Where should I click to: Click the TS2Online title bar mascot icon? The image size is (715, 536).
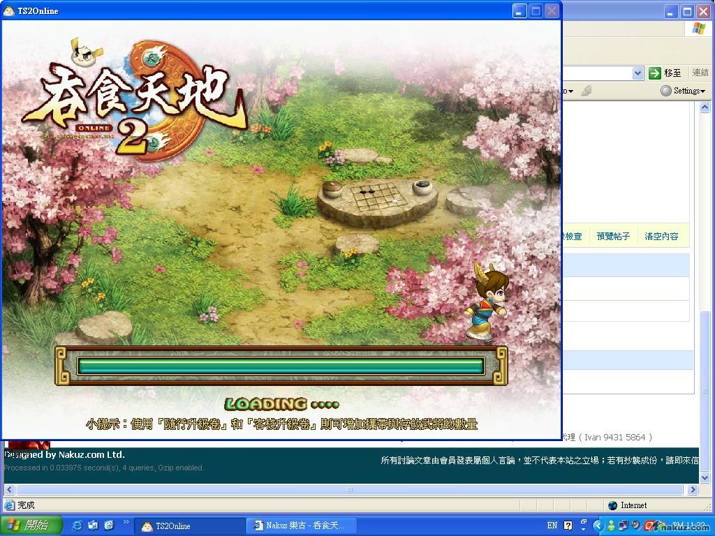coord(9,10)
